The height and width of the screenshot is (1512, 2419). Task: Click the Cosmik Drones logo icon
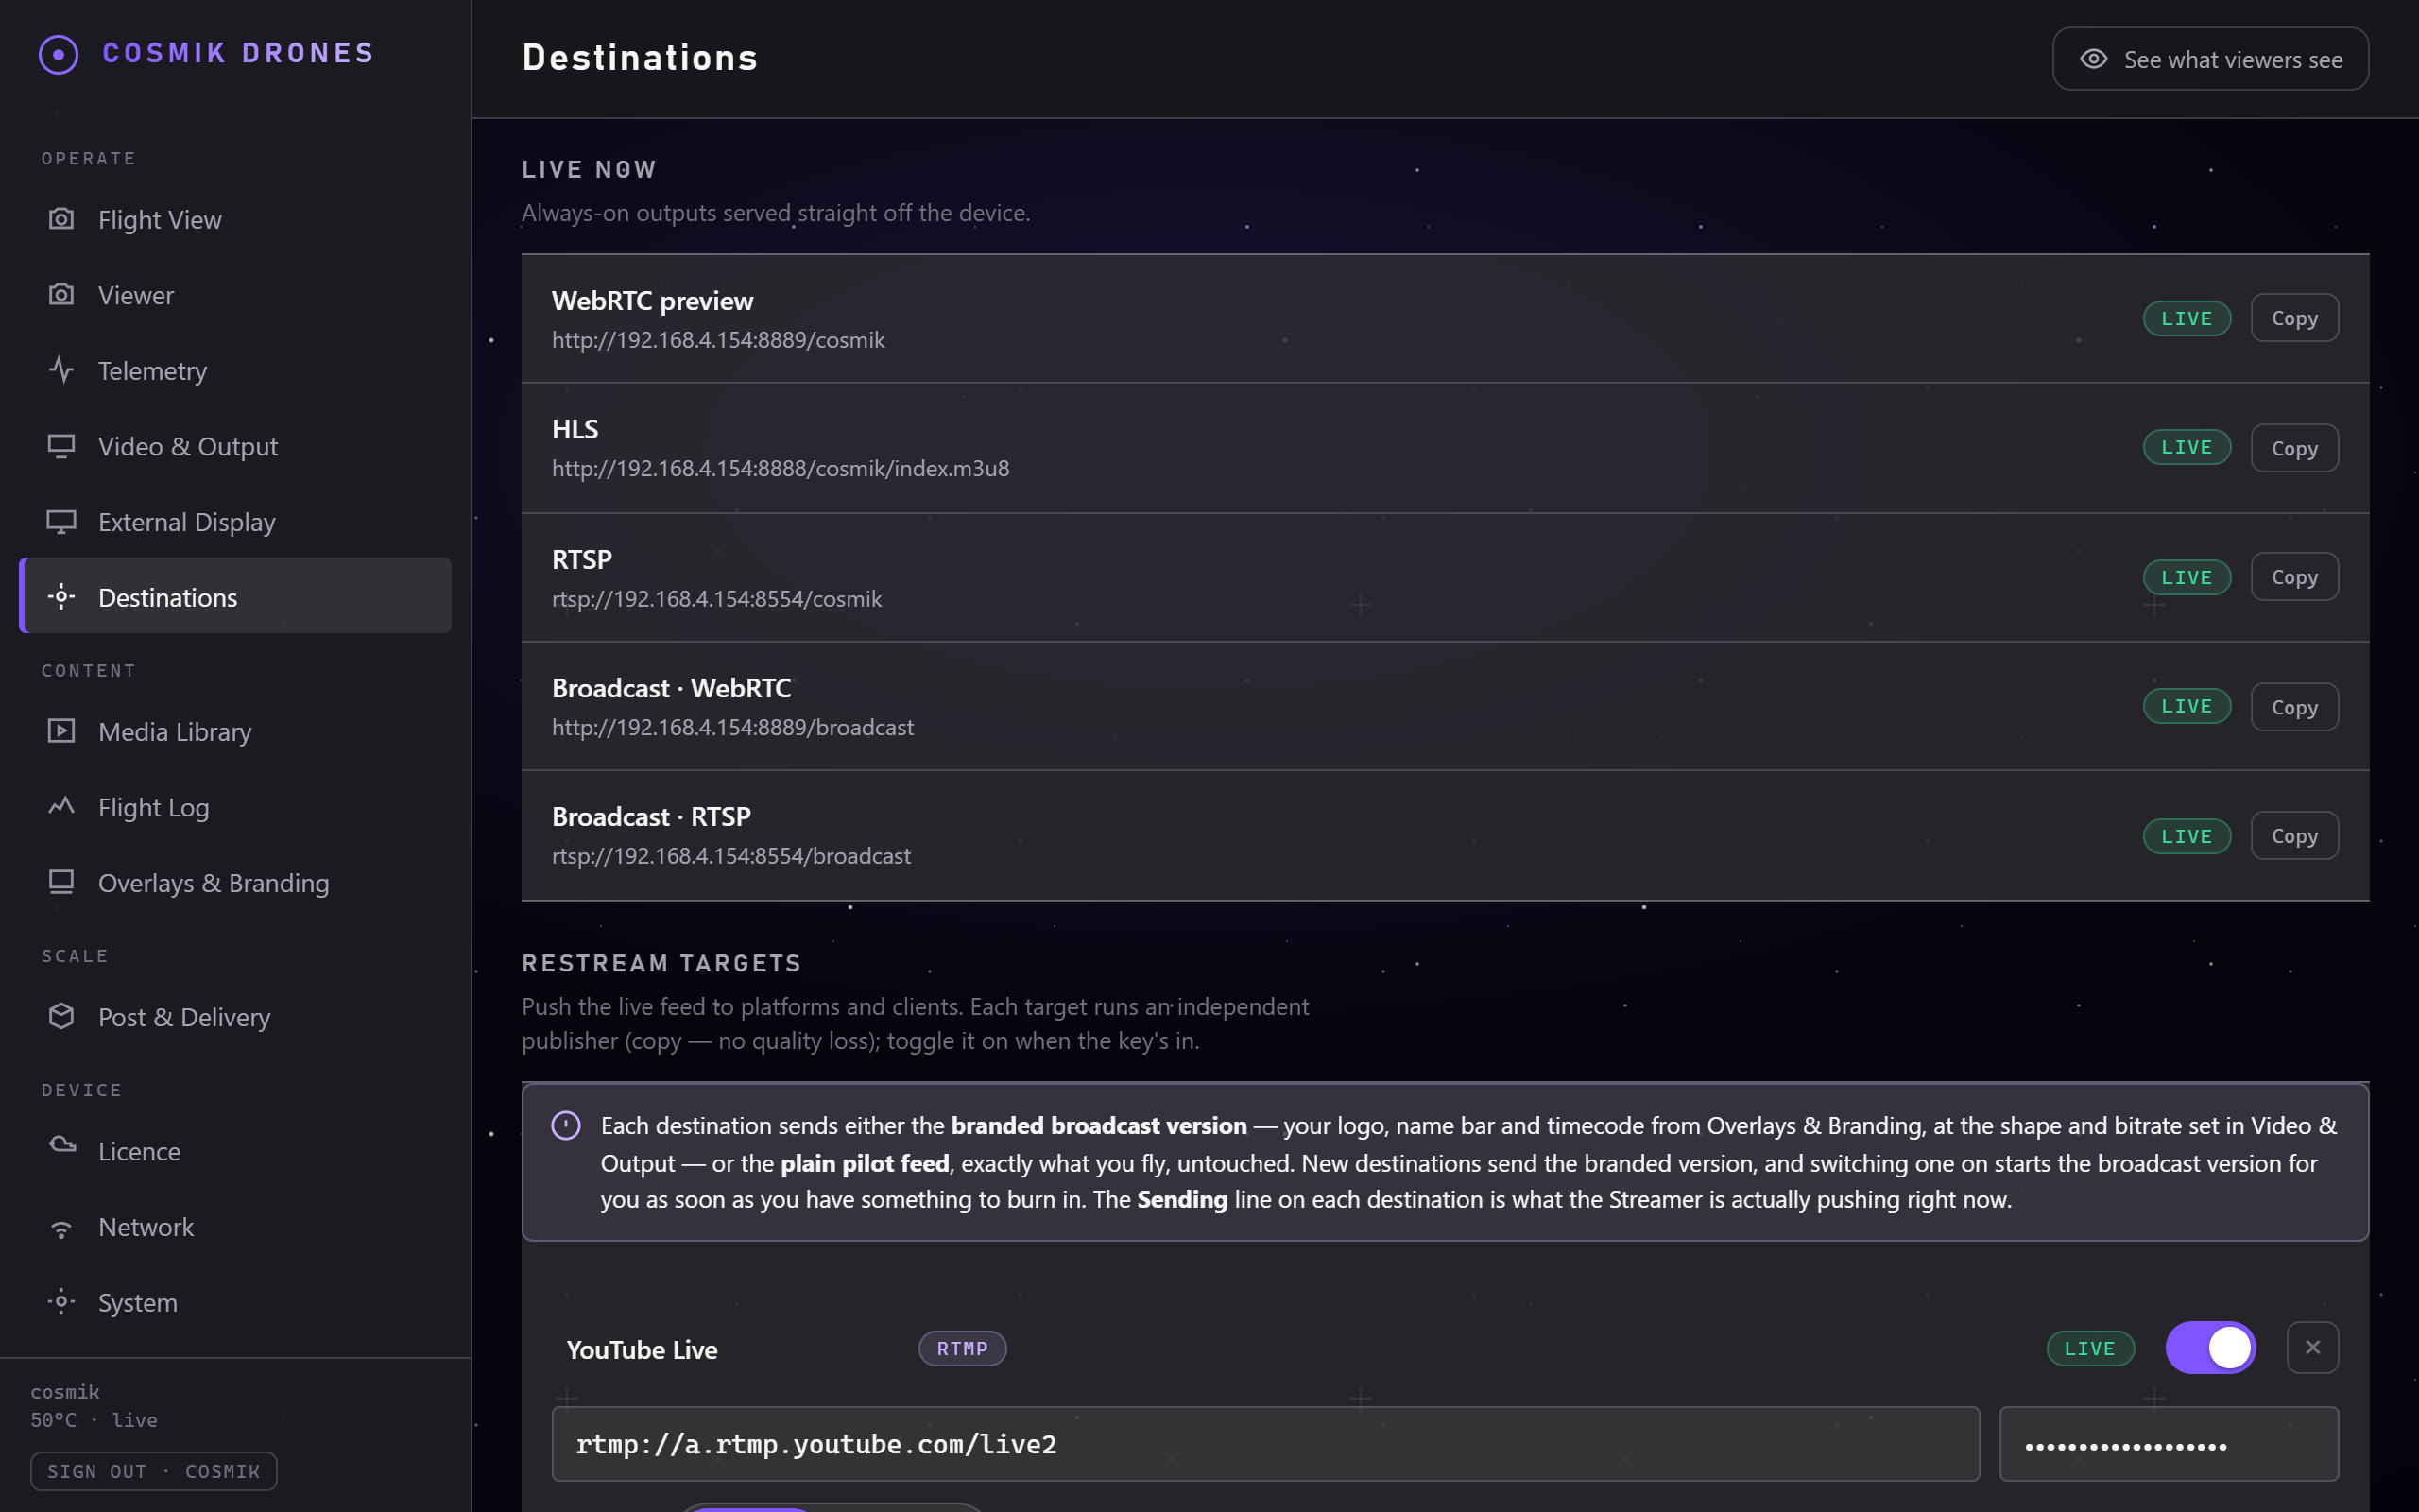coord(58,54)
